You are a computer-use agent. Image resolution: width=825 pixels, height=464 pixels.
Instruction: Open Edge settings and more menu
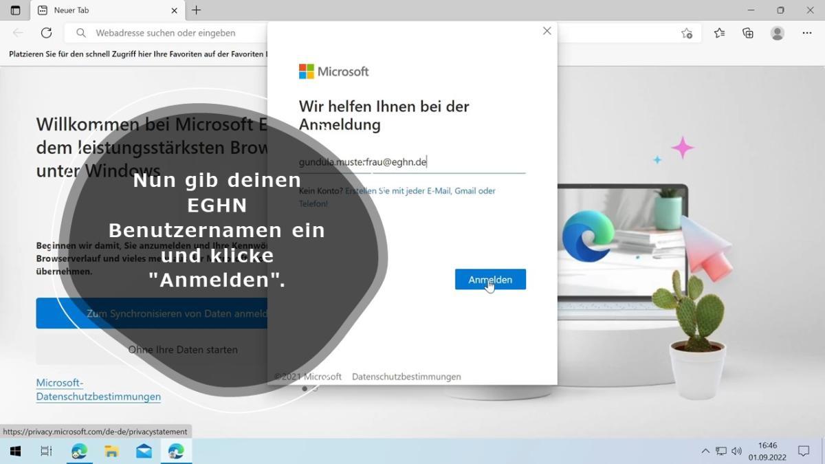pos(807,33)
